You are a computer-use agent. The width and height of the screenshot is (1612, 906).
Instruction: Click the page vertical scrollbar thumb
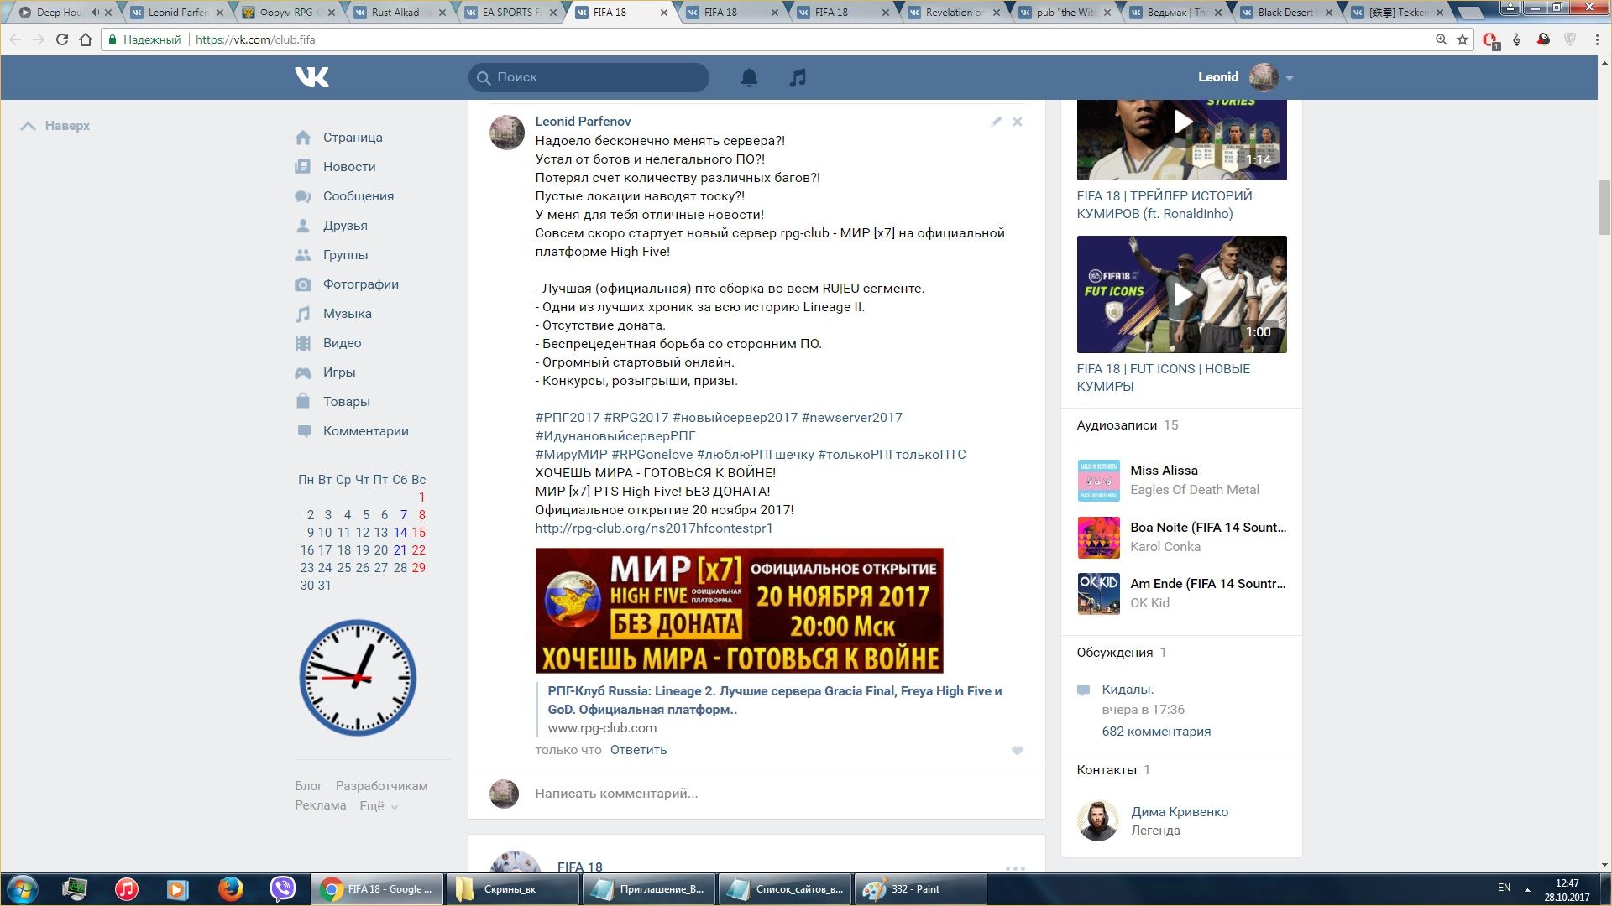click(x=1604, y=208)
